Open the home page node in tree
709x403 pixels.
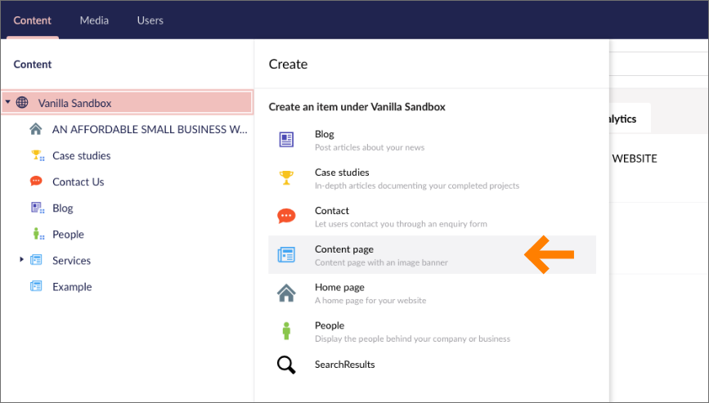click(x=149, y=129)
